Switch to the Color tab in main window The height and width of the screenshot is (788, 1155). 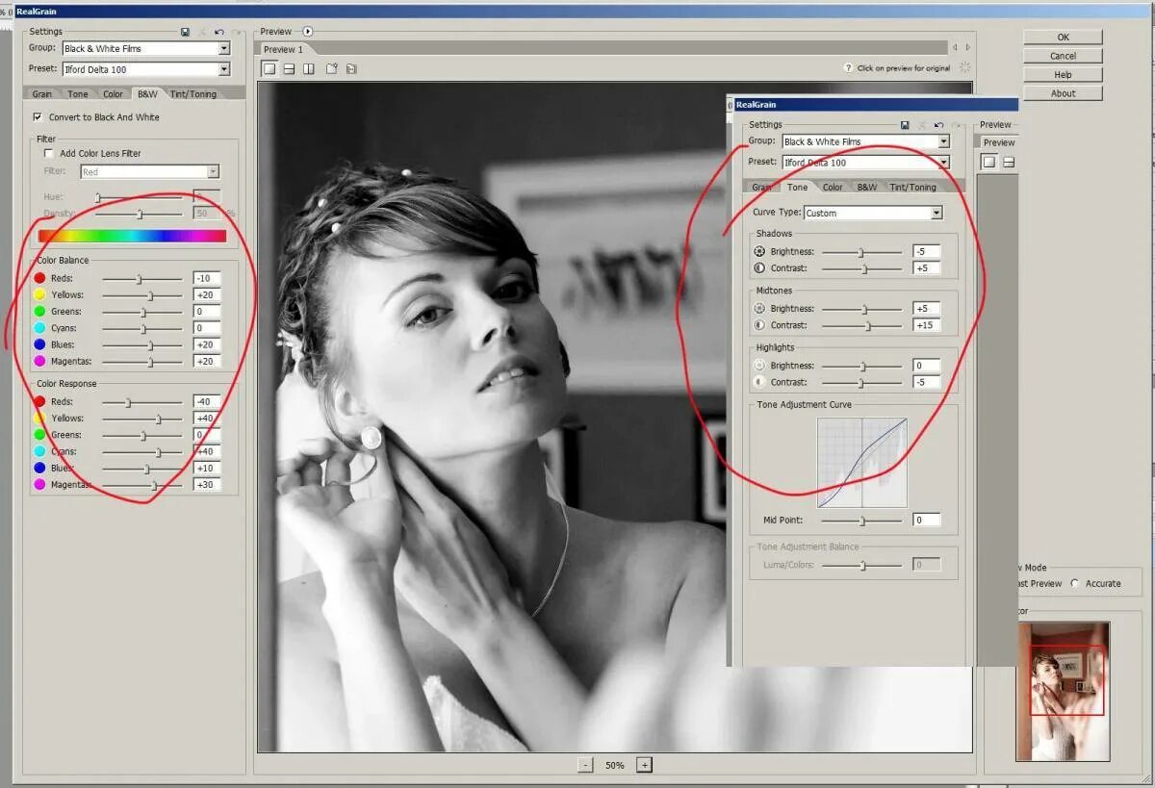113,93
